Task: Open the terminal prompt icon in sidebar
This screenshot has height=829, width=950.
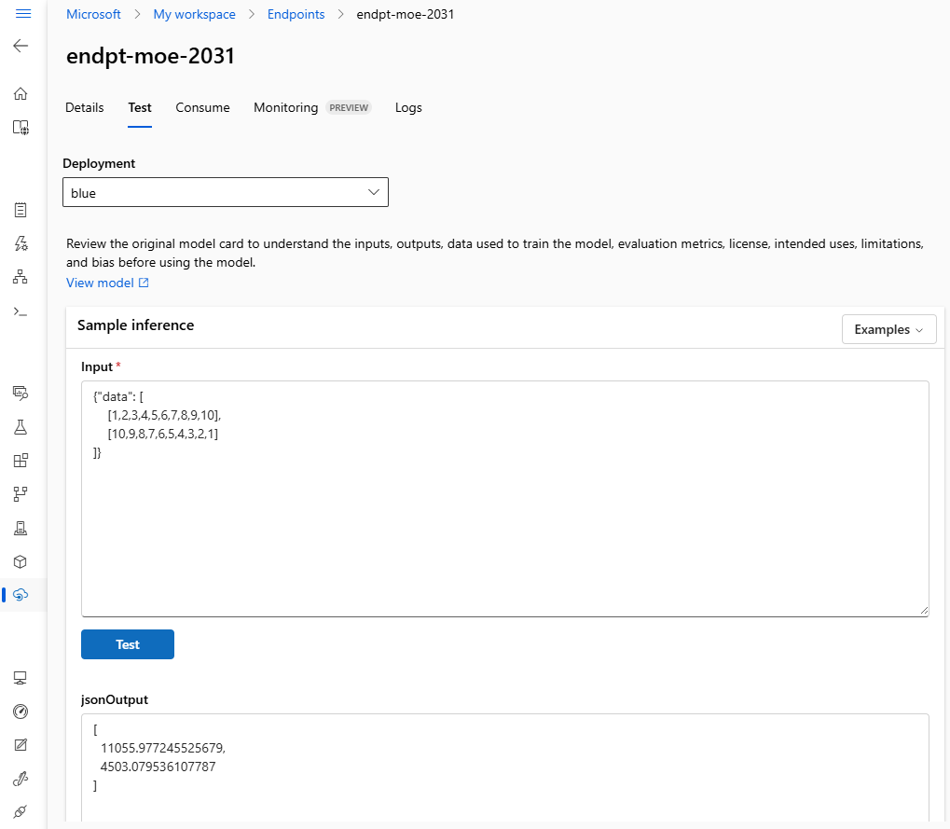Action: point(21,311)
